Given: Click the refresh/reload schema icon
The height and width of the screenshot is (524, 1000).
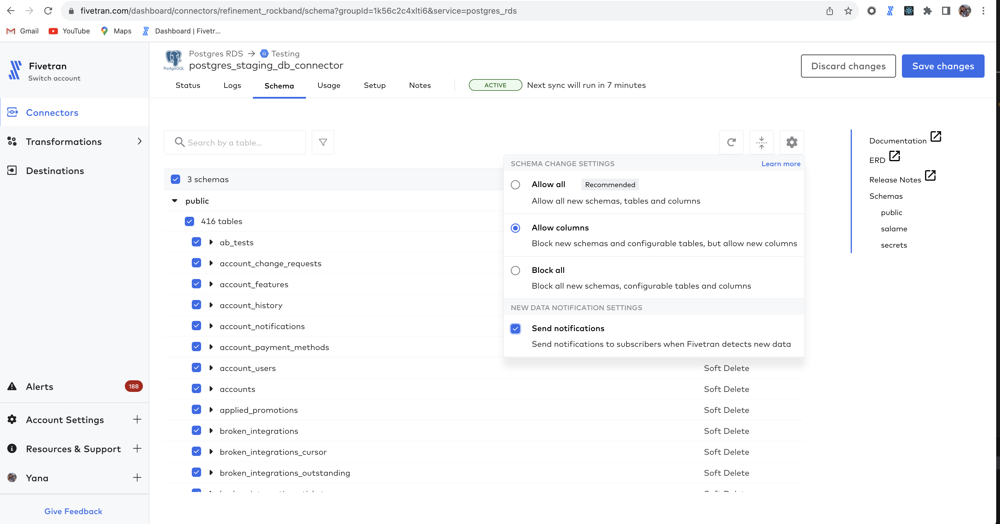Looking at the screenshot, I should coord(731,142).
